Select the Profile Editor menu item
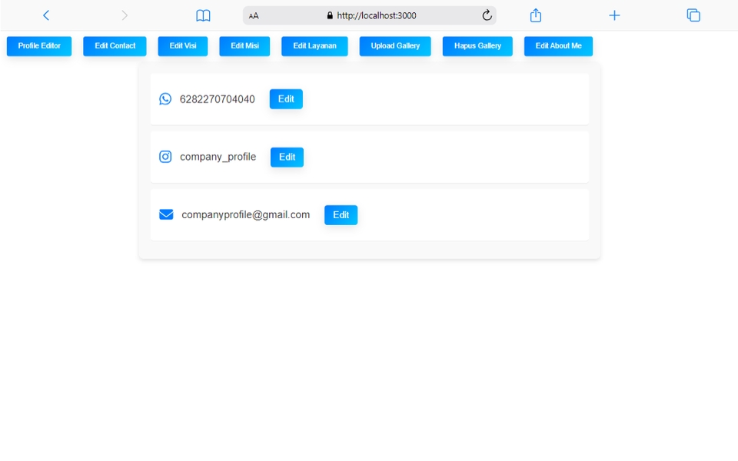 coord(38,46)
